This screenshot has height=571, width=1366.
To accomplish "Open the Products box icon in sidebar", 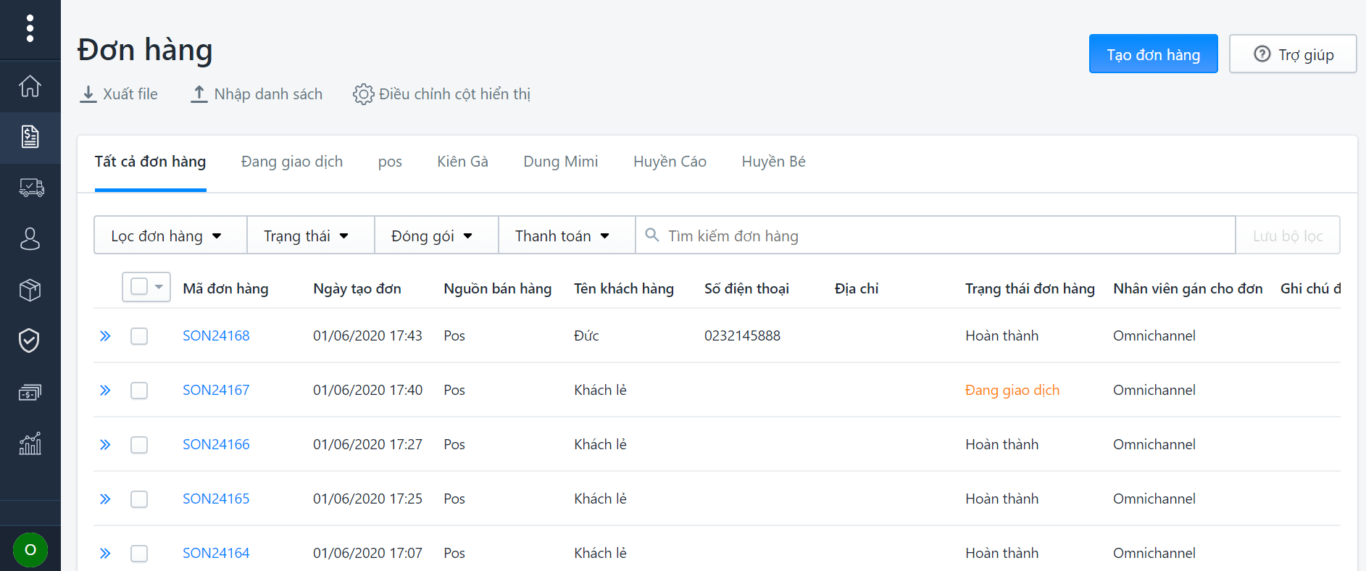I will click(30, 290).
